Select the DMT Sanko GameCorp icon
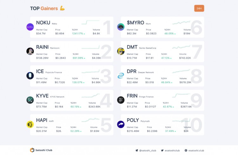Image resolution: width=238 pixels, height=155 pixels. point(121,51)
